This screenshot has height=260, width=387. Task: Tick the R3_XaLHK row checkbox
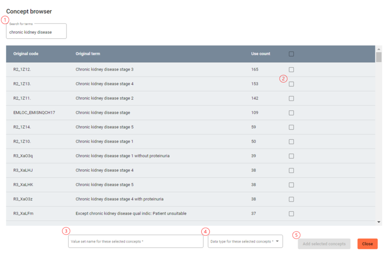click(x=291, y=185)
